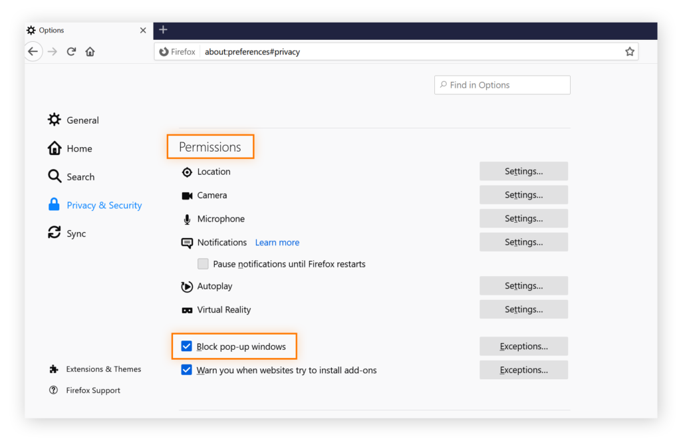681x443 pixels.
Task: Toggle Warn when websites install add-ons checkbox
Action: (186, 370)
